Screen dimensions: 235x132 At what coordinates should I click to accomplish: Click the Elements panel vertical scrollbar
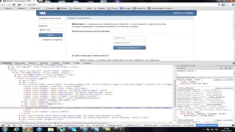[174, 93]
